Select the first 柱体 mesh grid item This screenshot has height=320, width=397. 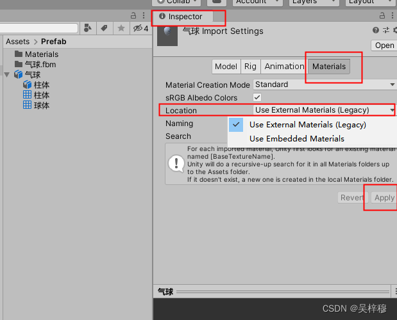[36, 95]
